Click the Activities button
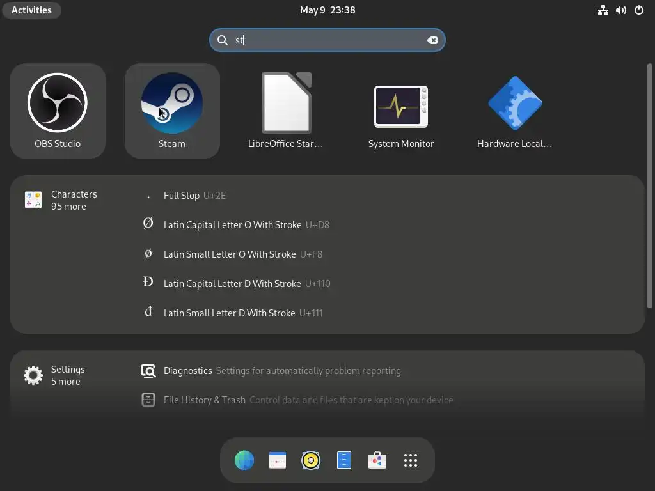This screenshot has width=655, height=491. click(32, 10)
